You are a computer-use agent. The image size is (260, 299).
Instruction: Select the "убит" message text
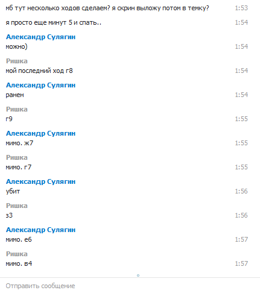(13, 191)
